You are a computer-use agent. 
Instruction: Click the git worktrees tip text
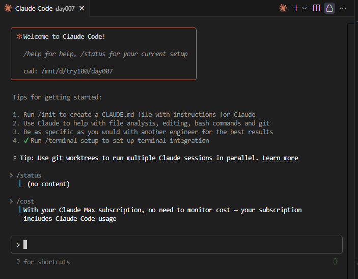click(x=139, y=158)
